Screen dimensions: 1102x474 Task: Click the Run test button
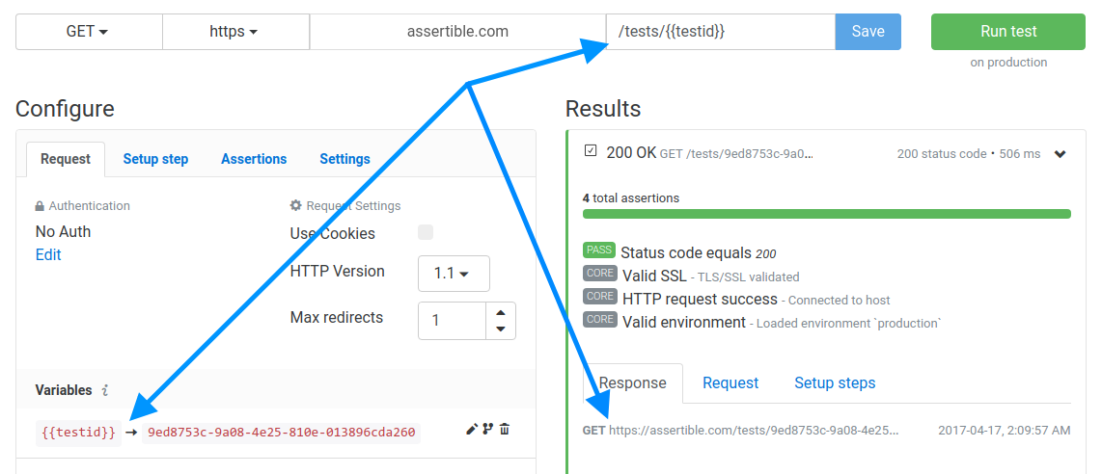1008,32
